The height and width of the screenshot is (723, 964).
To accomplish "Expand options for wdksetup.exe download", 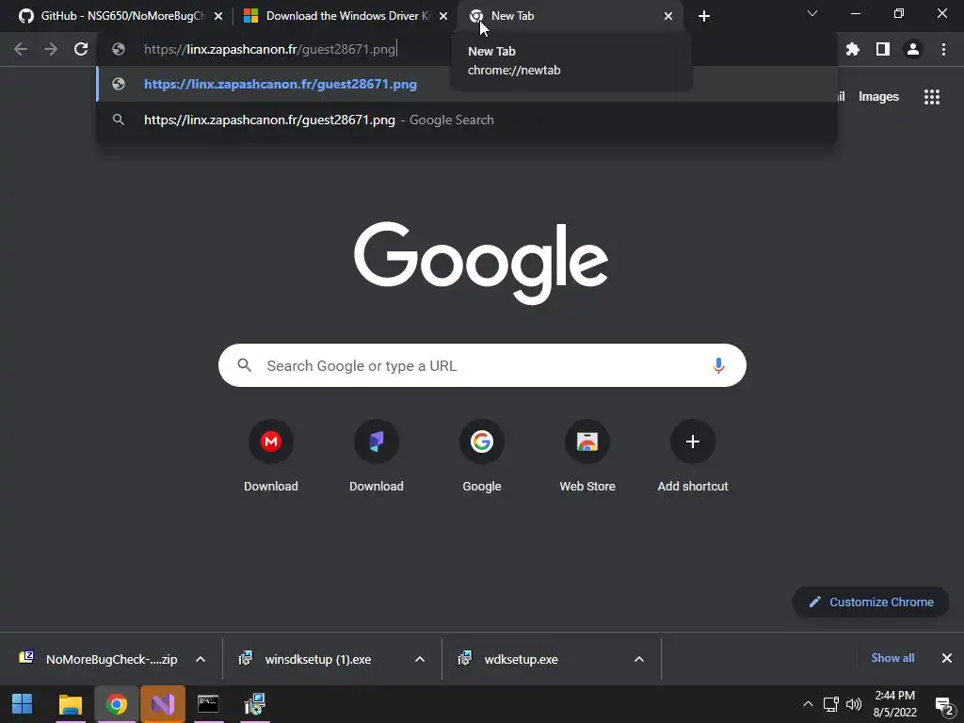I will pyautogui.click(x=639, y=659).
